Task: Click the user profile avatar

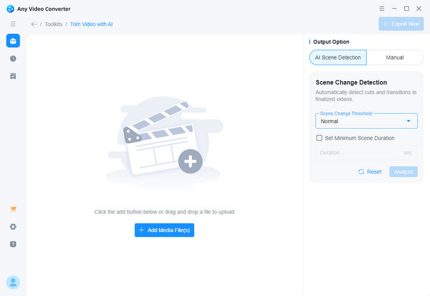Action: click(x=13, y=282)
